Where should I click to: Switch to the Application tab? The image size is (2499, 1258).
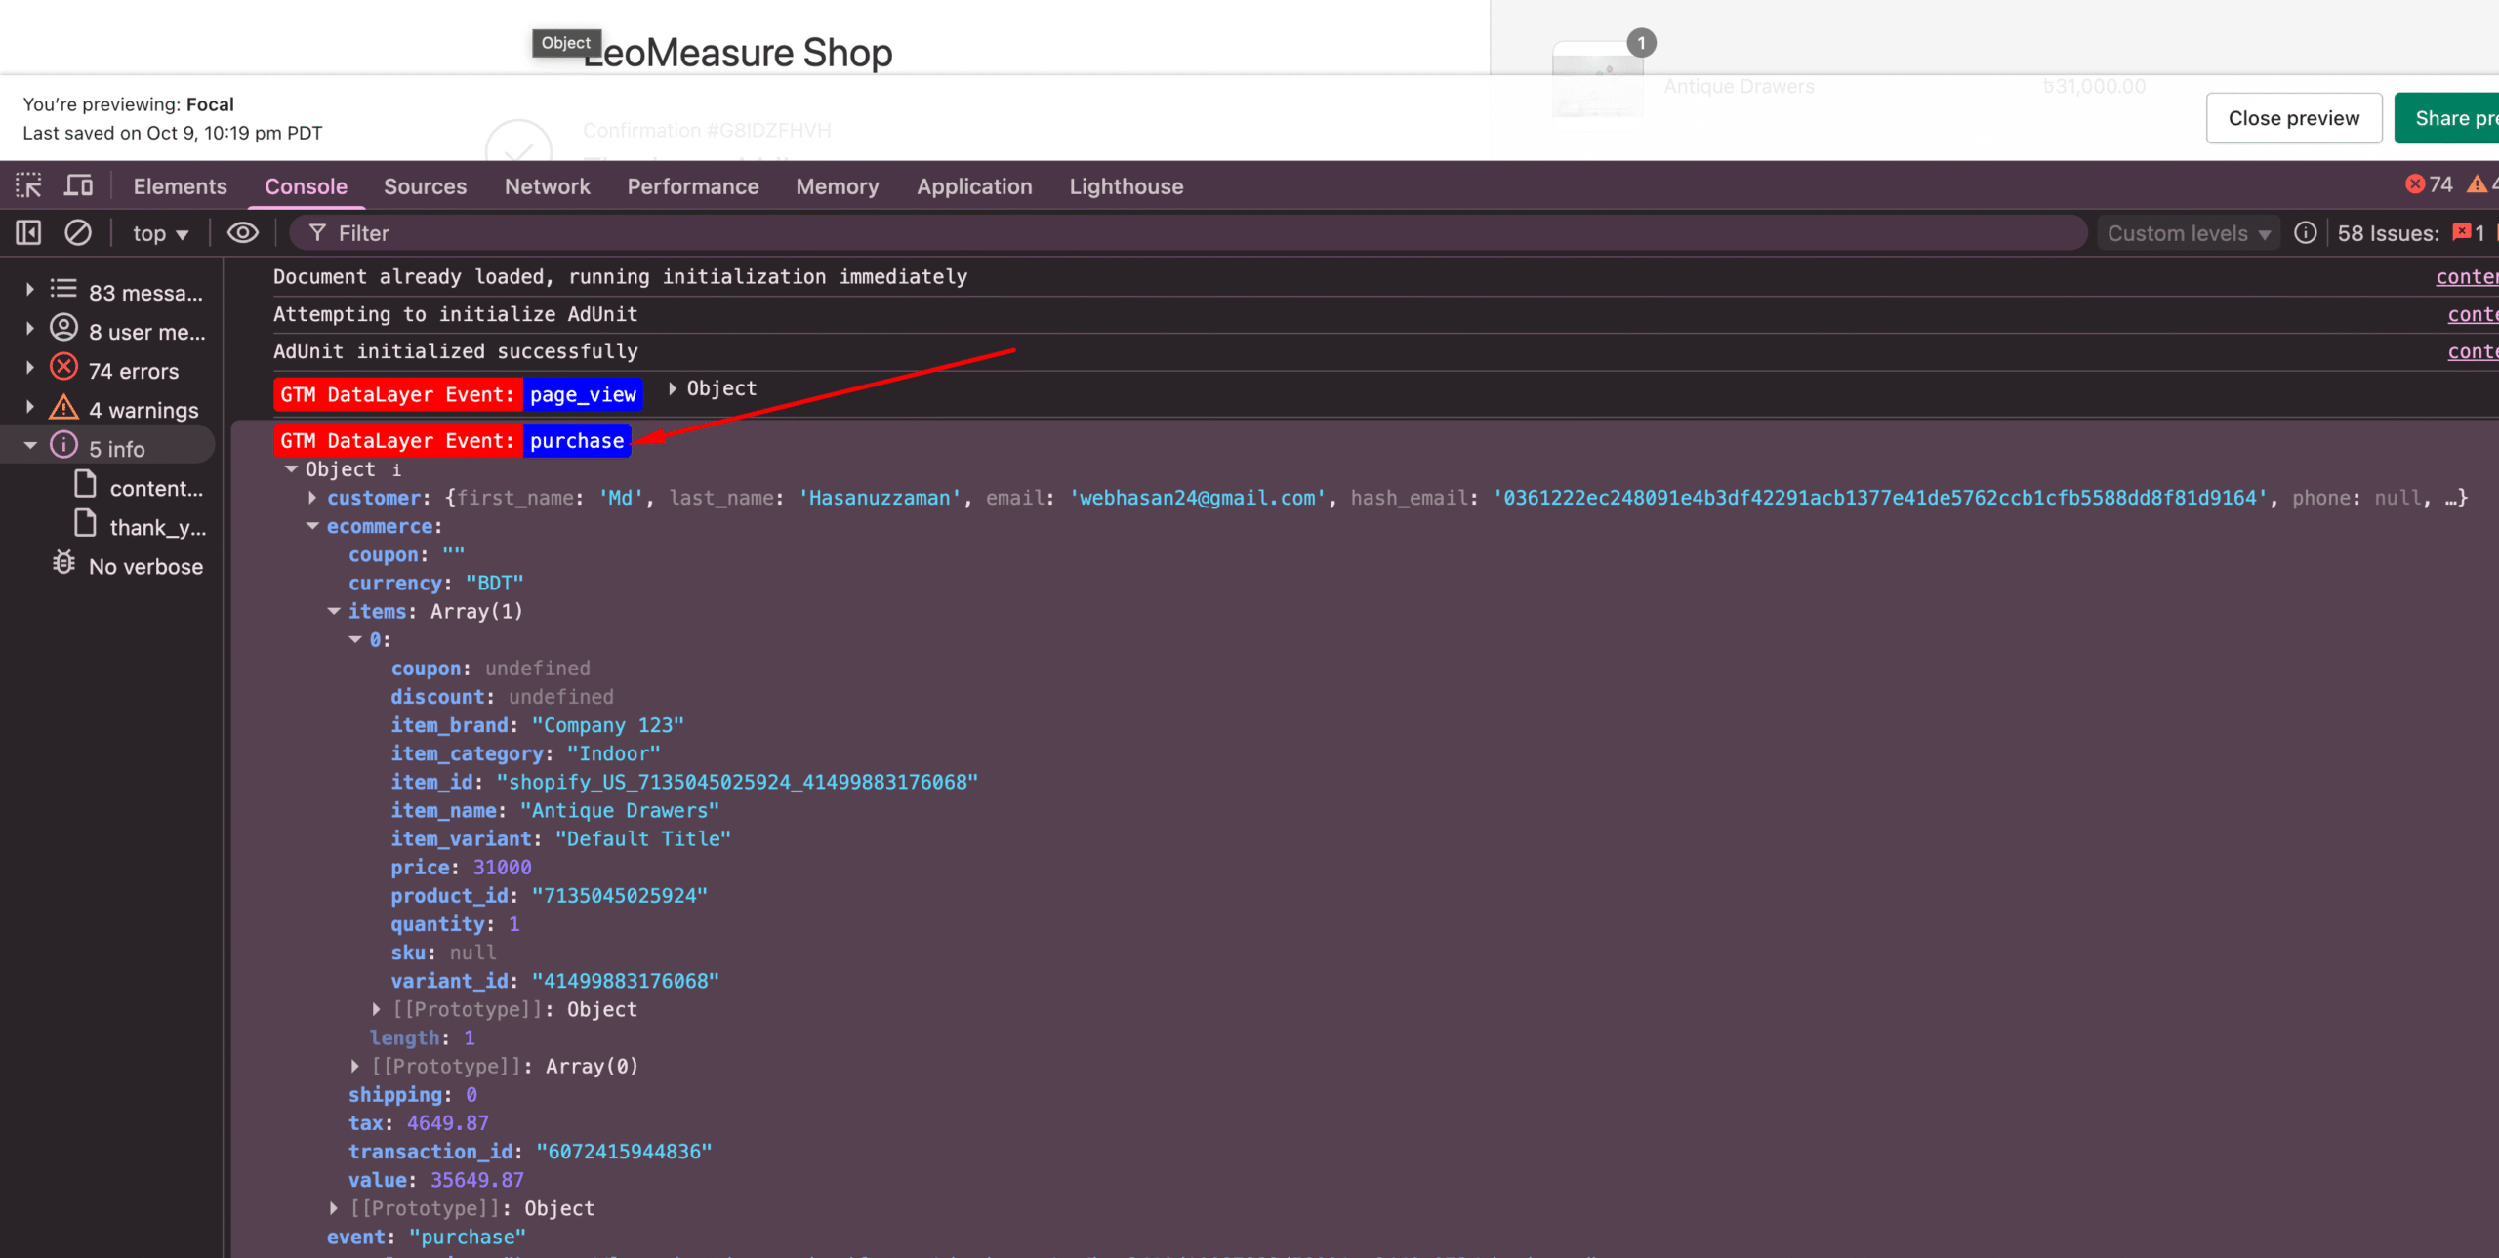tap(973, 186)
